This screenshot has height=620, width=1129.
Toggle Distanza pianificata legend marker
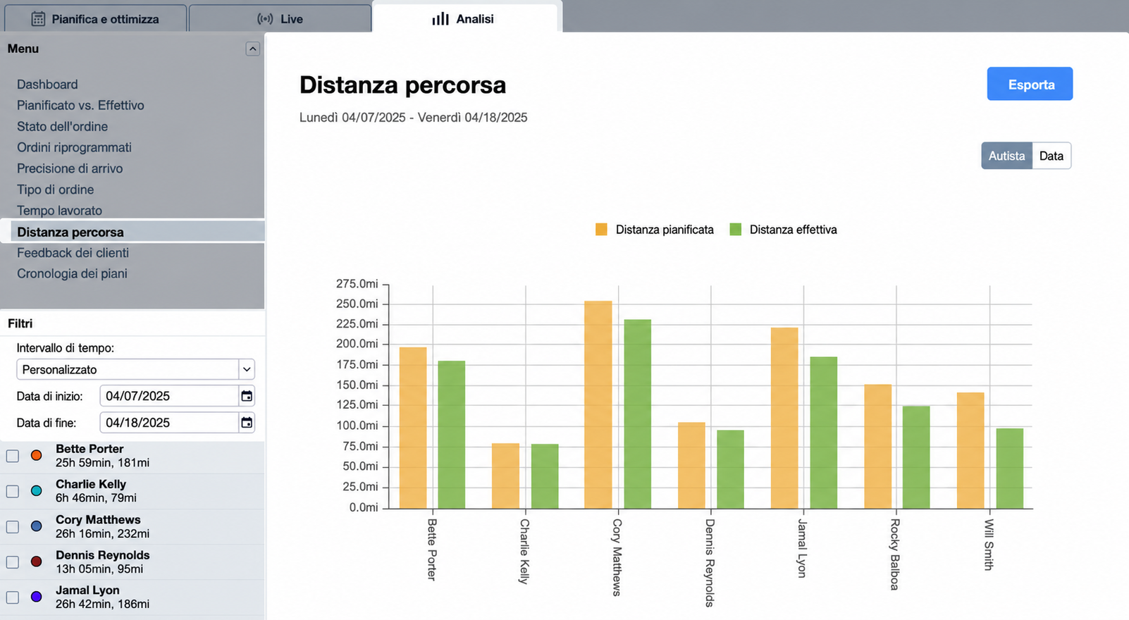pos(601,230)
